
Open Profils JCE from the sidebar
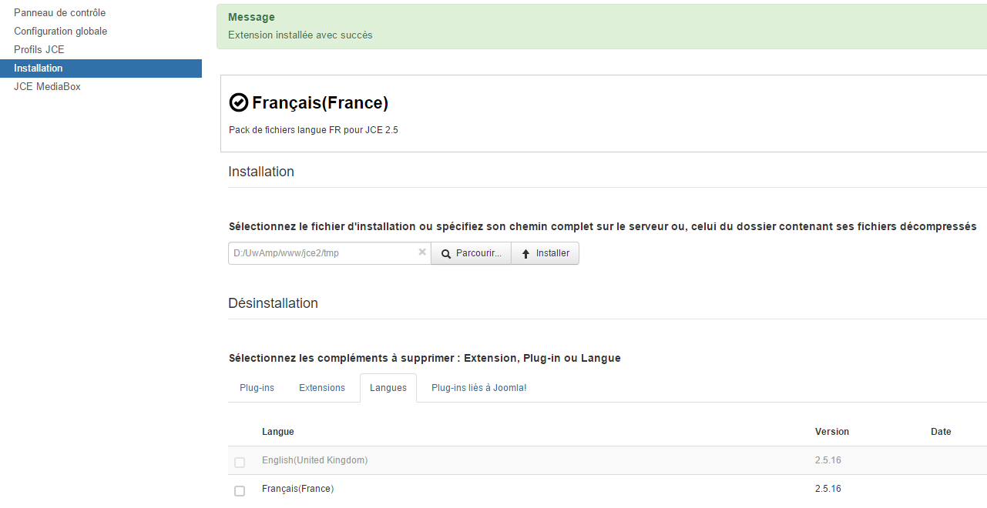coord(39,49)
